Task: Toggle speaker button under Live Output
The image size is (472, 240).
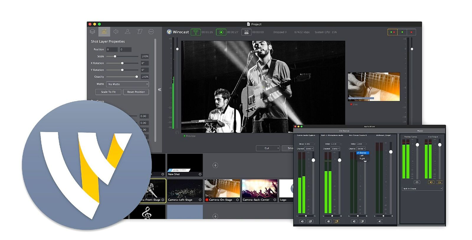Action: 431,182
